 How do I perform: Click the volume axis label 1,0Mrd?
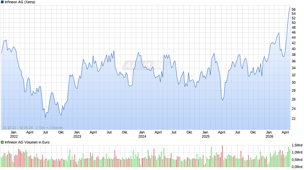[x=297, y=153]
